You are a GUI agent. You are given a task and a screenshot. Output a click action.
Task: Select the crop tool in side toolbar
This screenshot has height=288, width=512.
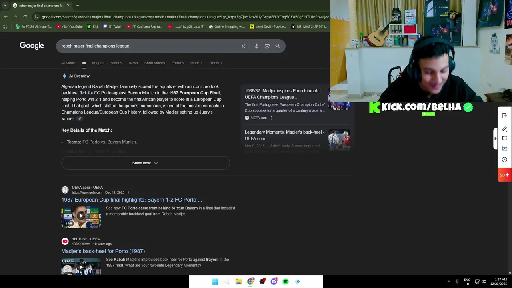[504, 149]
